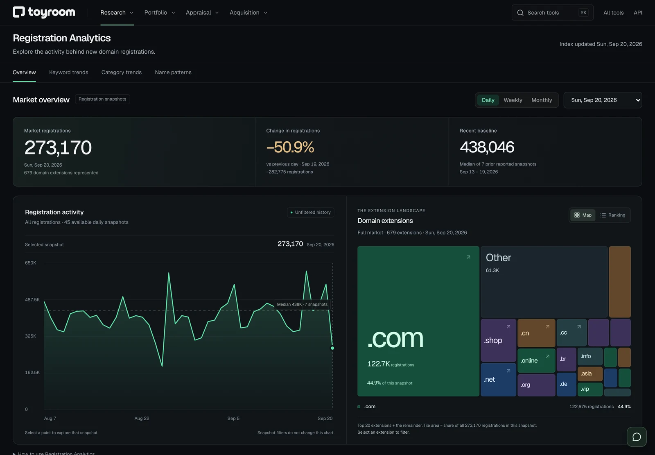Expand How to use Registration Analytics
The height and width of the screenshot is (455, 655).
(54, 453)
